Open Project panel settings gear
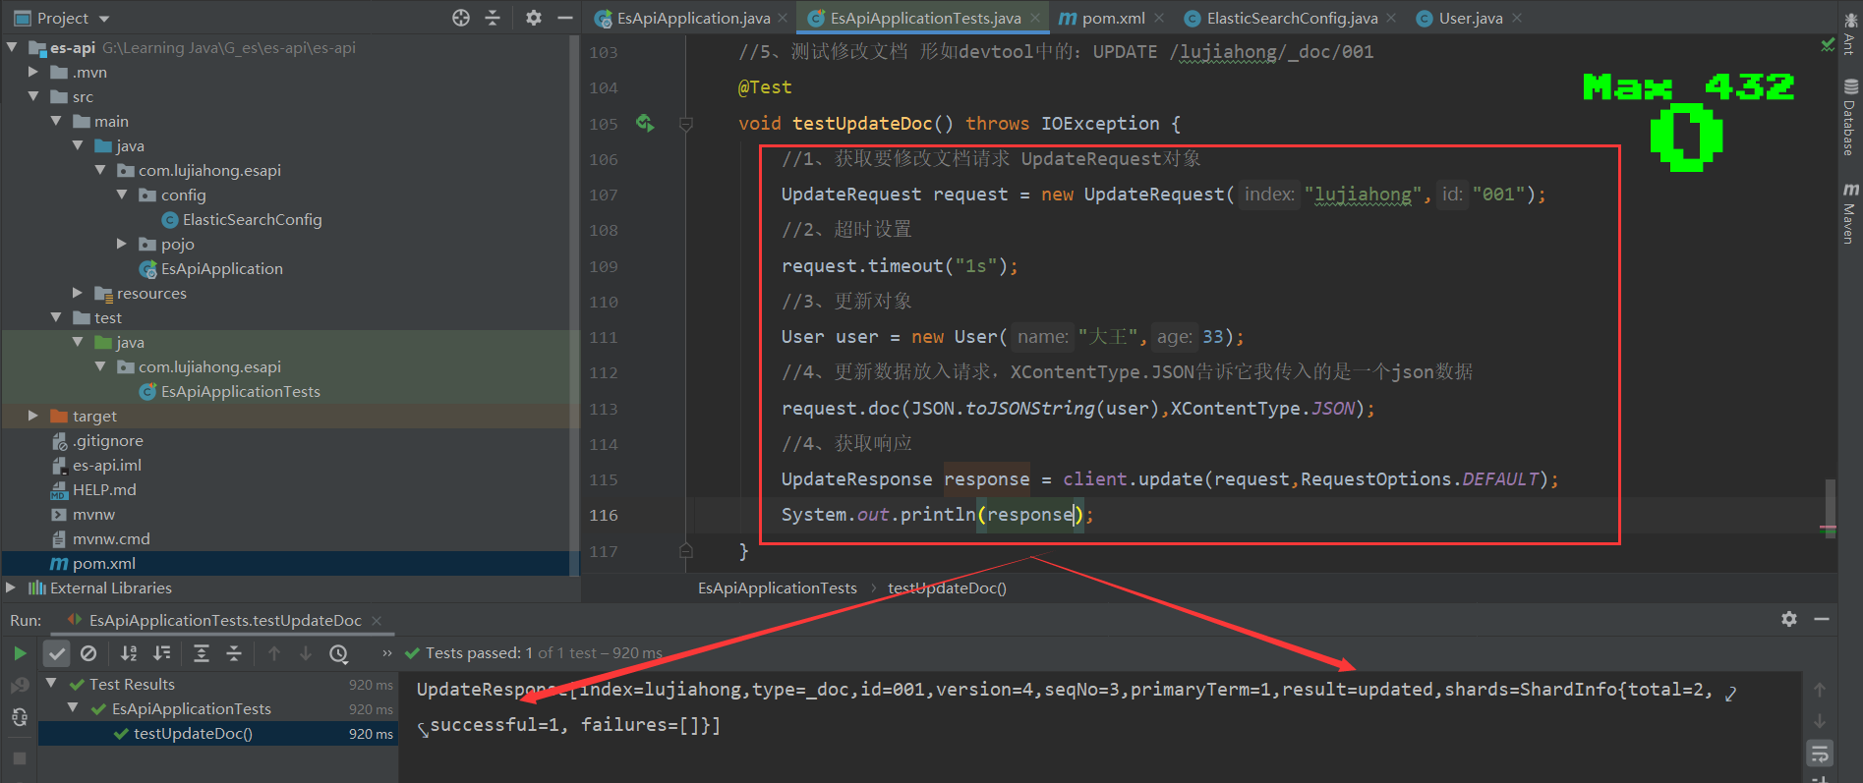Screen dimensions: 1863x783 pyautogui.click(x=533, y=18)
